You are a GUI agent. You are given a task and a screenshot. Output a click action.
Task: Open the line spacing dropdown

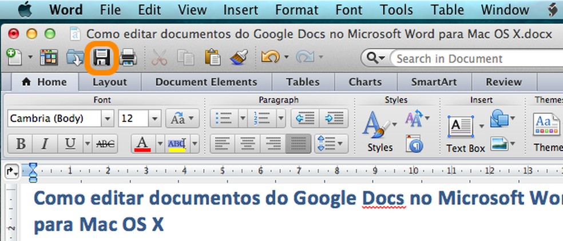tap(331, 144)
